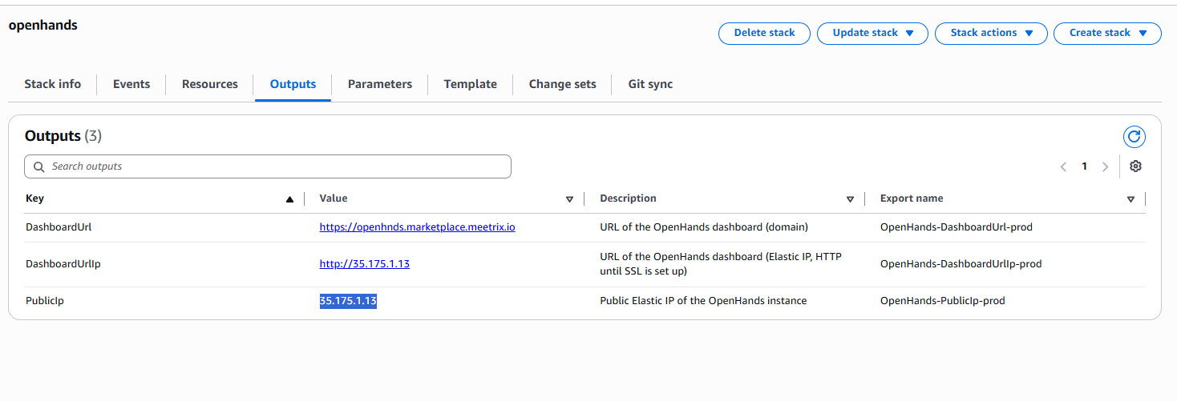Open Stack actions dropdown
The height and width of the screenshot is (401, 1177).
pyautogui.click(x=991, y=33)
